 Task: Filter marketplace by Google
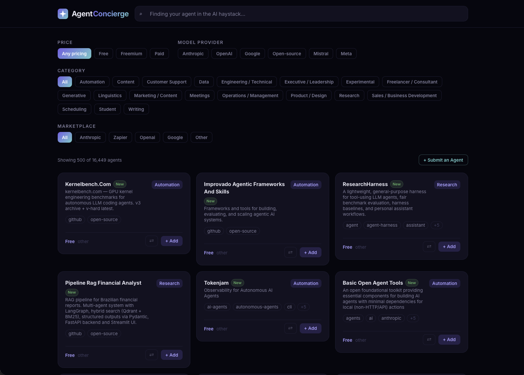click(x=175, y=137)
